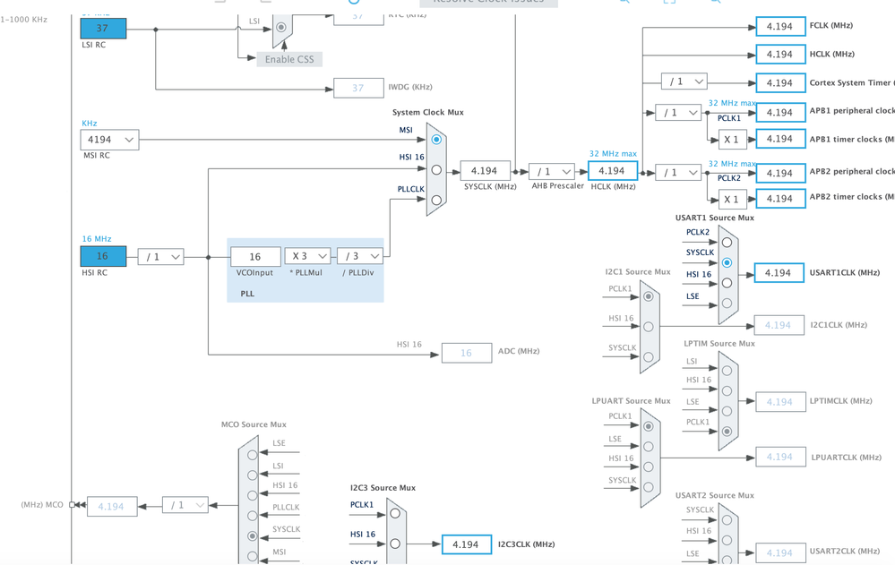This screenshot has width=895, height=565.
Task: Select HSI 16 in the System Clock Mux
Action: tap(436, 170)
